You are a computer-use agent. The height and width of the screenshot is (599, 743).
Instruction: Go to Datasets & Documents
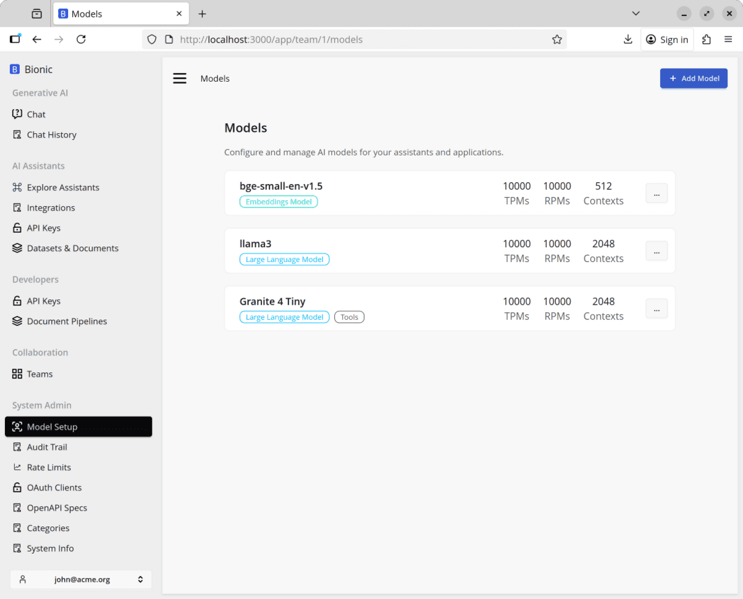72,248
